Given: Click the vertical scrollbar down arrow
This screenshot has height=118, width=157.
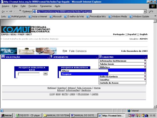Looking at the screenshot, I should point(155,107).
